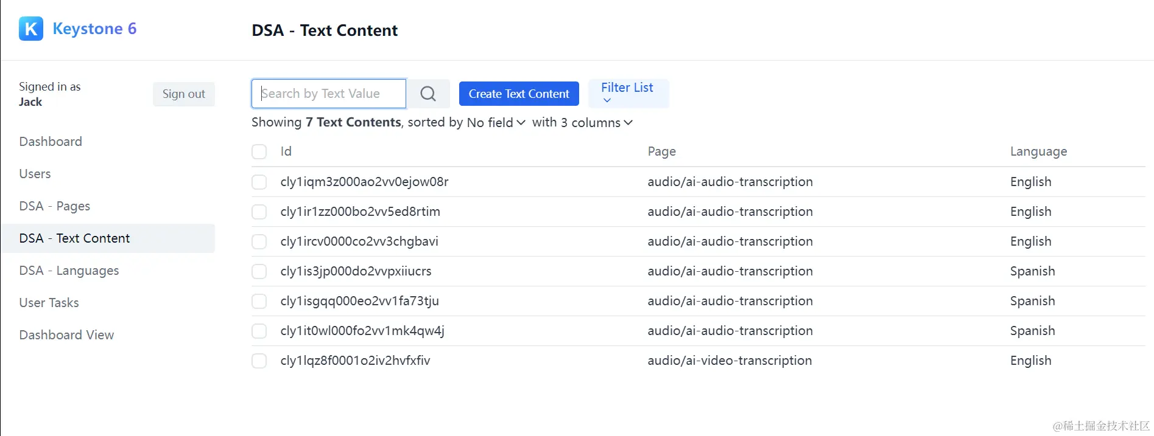Open User Tasks in sidebar
Image resolution: width=1154 pixels, height=436 pixels.
(49, 303)
